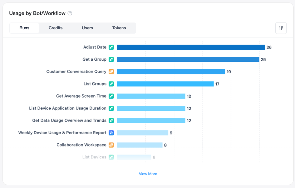Click the orange icon beside Collaboration Workspace
This screenshot has width=295, height=188.
coord(111,145)
